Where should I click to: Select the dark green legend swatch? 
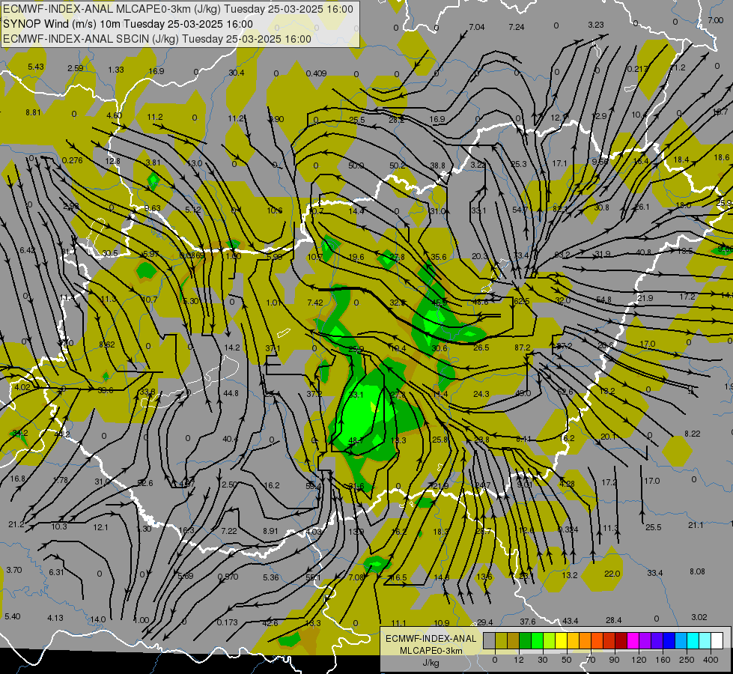coord(526,640)
